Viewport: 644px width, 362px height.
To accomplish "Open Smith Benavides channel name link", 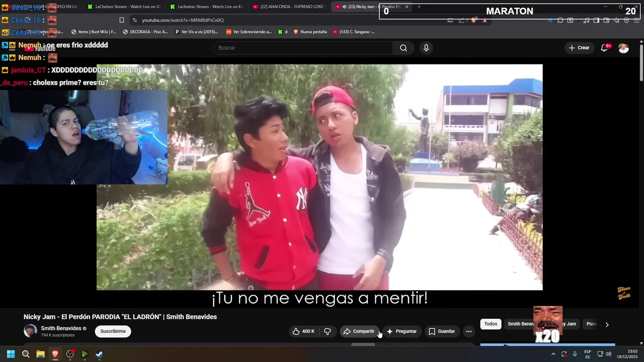I will 61,328.
